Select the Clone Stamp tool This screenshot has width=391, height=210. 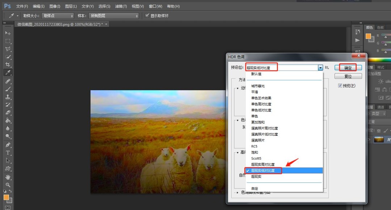pos(8,97)
